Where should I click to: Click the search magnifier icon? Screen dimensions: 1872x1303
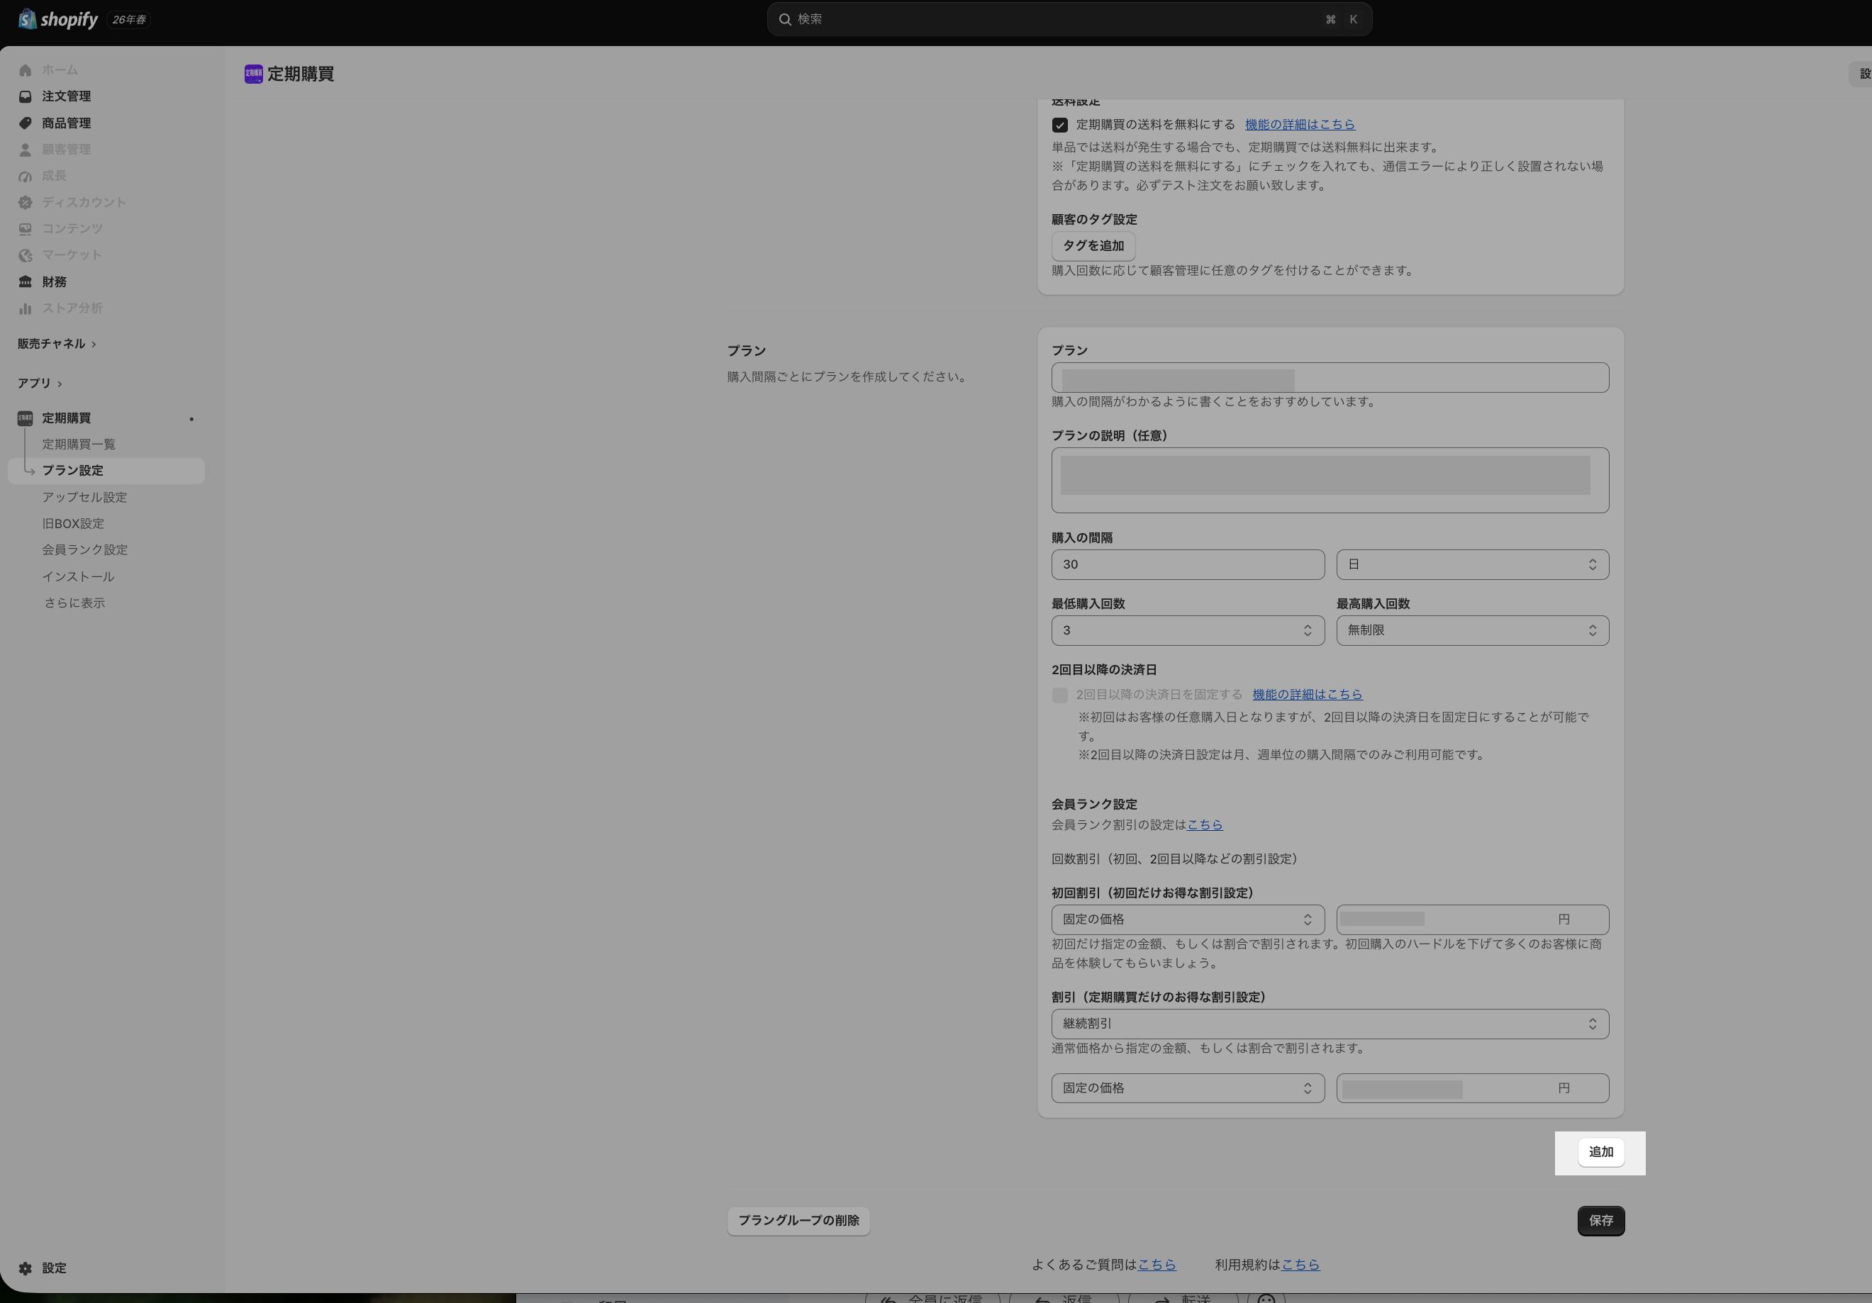point(785,20)
